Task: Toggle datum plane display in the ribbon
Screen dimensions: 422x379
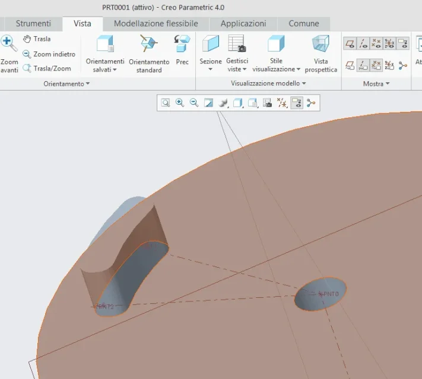Action: point(350,43)
